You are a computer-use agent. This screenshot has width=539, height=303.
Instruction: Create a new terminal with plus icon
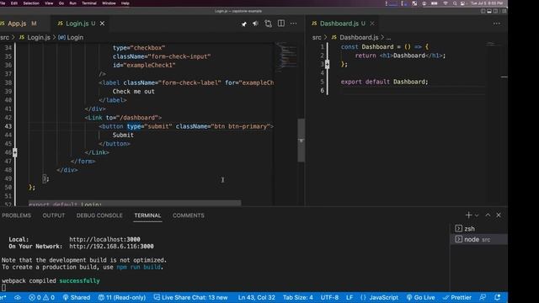[x=468, y=215]
